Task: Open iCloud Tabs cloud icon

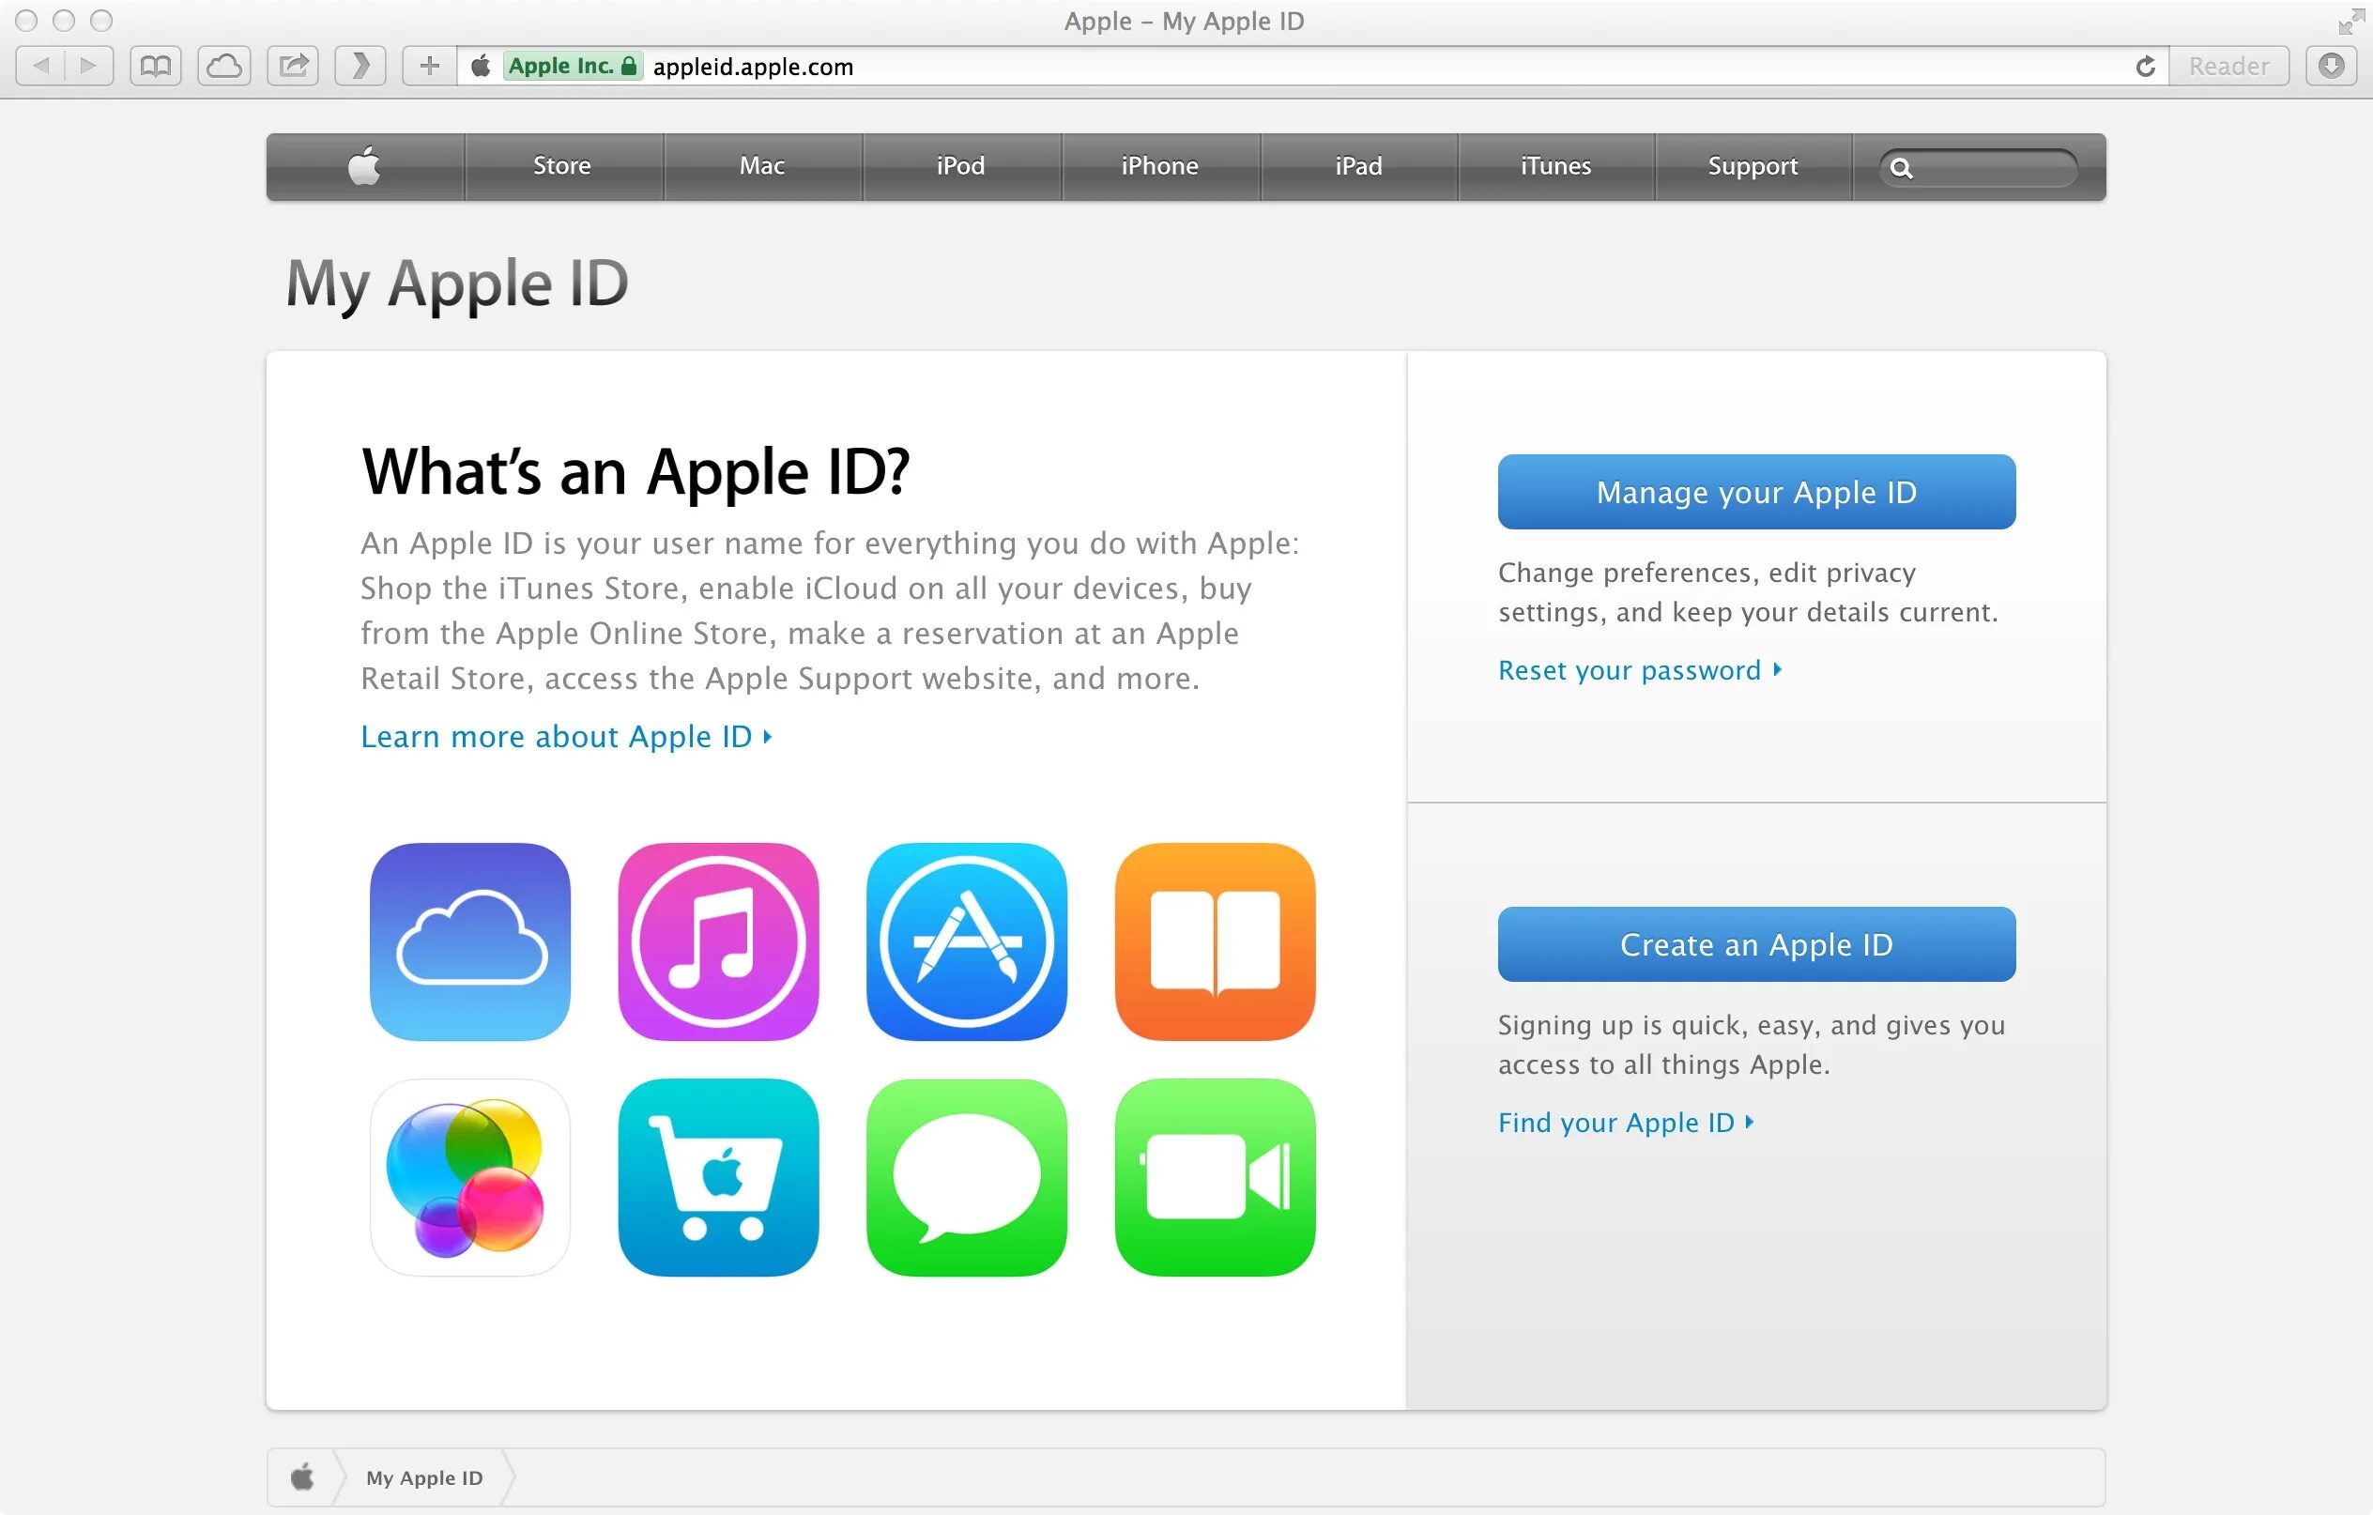Action: (223, 66)
